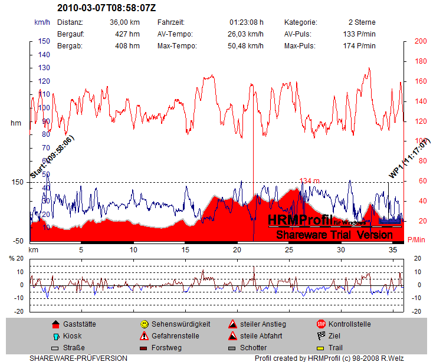Select the Ziel checkered flag icon
Screen dimensions: 433x362
tap(322, 336)
